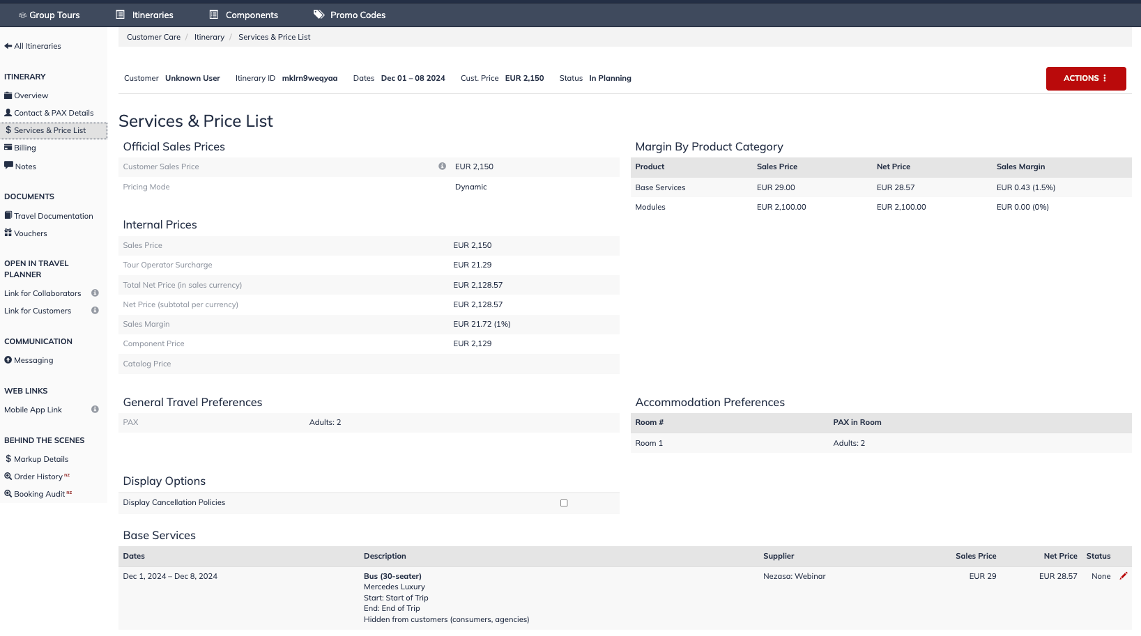
Task: Click the Room 1 cell in Accommodation Preferences
Action: pos(649,443)
